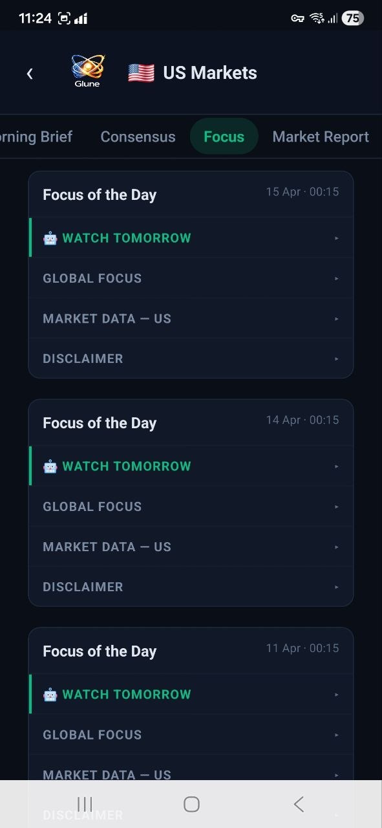Viewport: 382px width, 828px height.
Task: Tap the back arrow at top left
Action: [30, 73]
